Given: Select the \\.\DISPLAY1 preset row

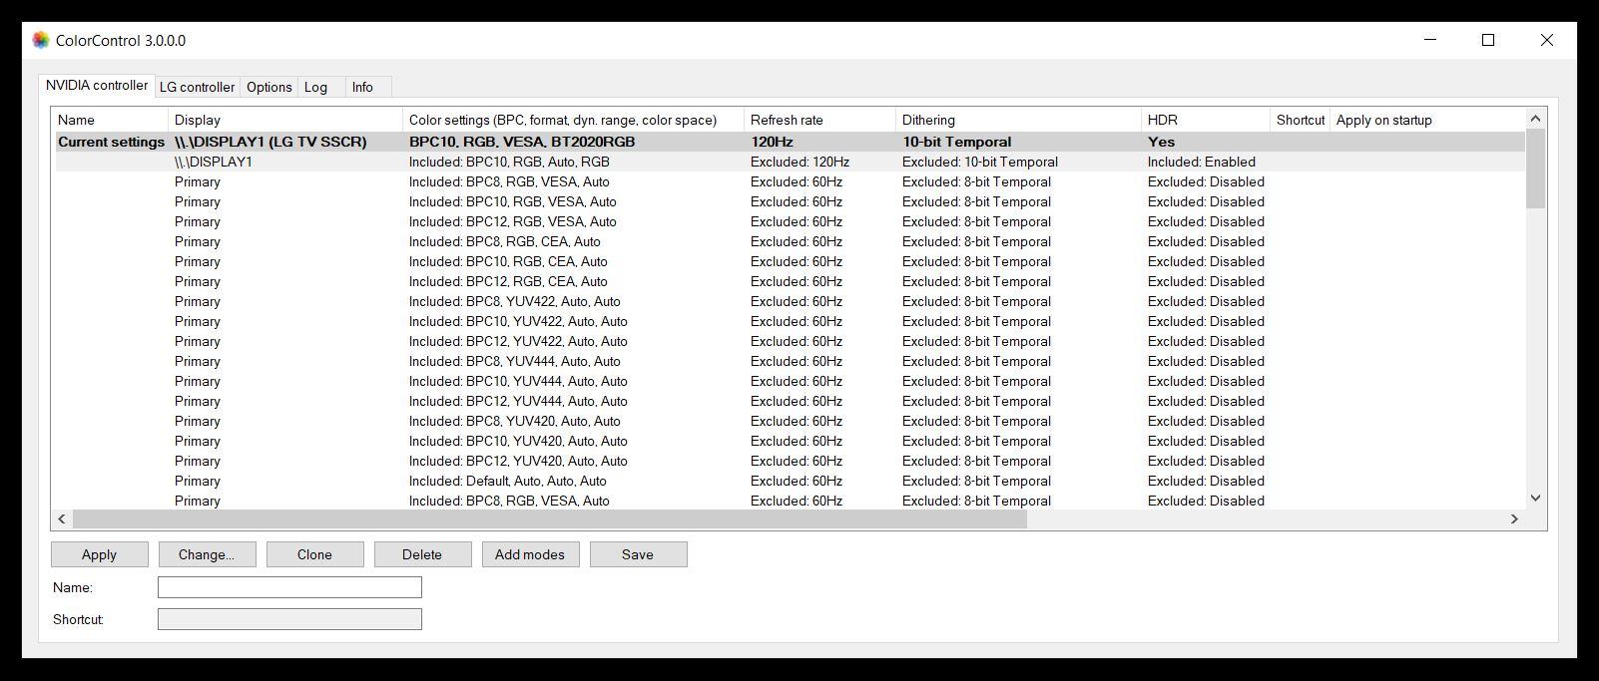Looking at the screenshot, I should 790,162.
